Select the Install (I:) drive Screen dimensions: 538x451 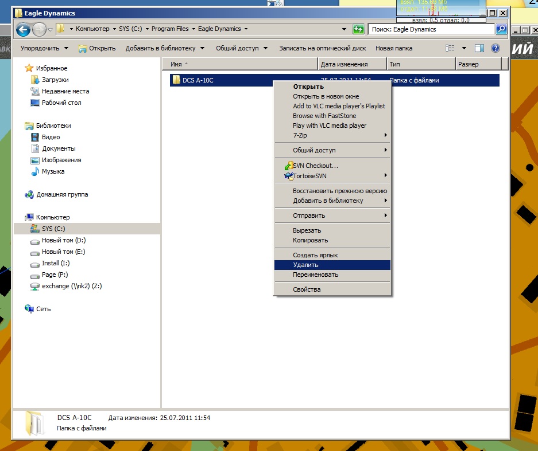[50, 263]
